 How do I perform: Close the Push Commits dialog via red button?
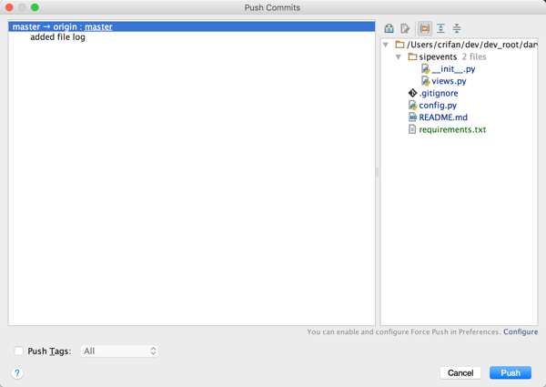(9, 7)
